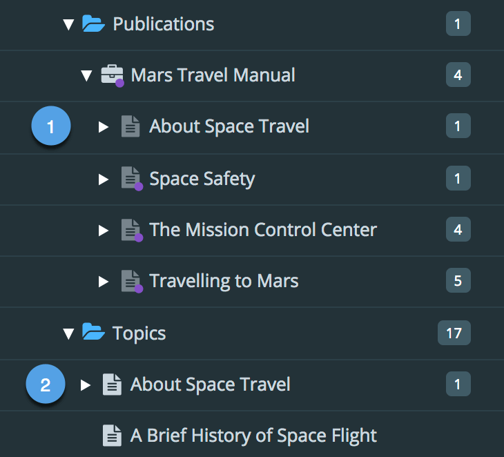Select the Travelling to Mars label
504x457 pixels.
tap(224, 281)
